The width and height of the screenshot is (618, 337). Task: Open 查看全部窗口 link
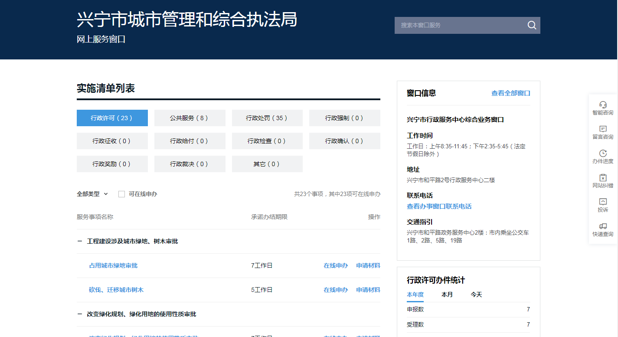click(x=511, y=93)
